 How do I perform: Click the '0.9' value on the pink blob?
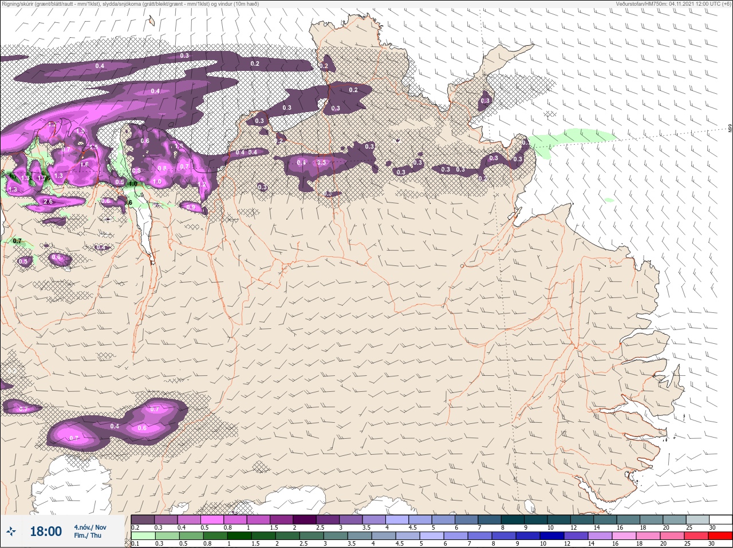[x=191, y=207]
